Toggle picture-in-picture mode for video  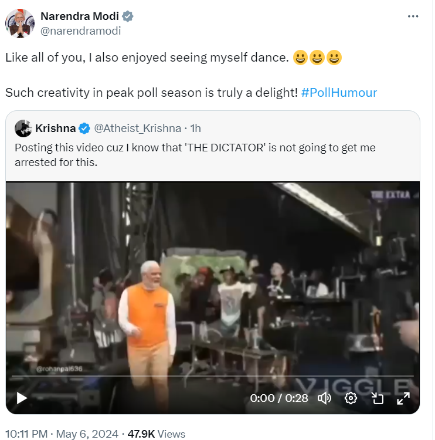tap(377, 398)
